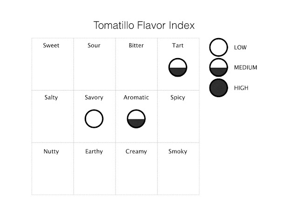
Task: Select the Bitter flavor label
Action: [136, 46]
